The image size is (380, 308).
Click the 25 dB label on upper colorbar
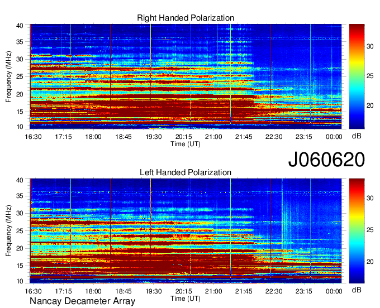click(370, 76)
